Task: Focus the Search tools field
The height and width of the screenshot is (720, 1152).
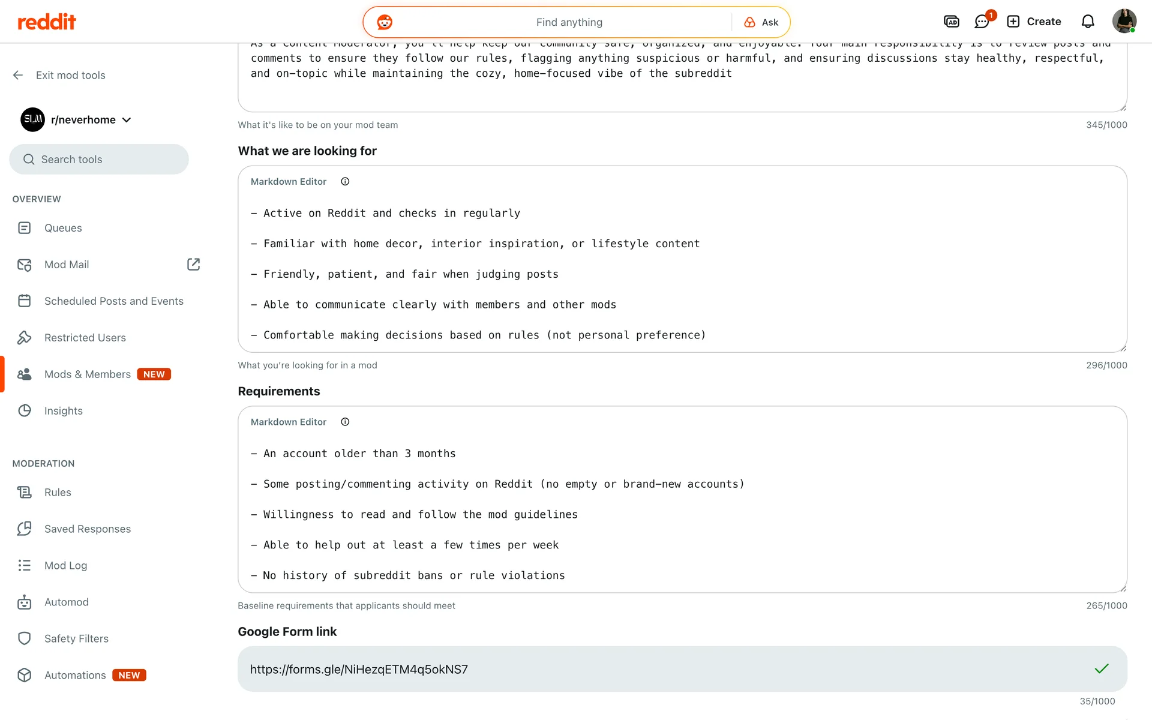Action: tap(99, 160)
